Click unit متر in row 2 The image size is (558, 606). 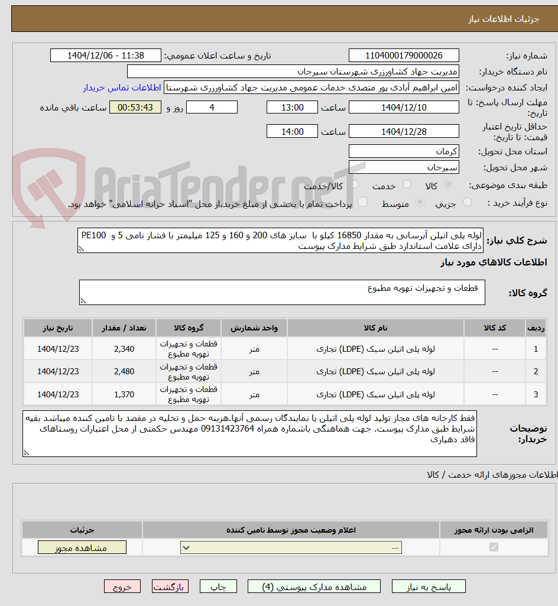tap(254, 371)
